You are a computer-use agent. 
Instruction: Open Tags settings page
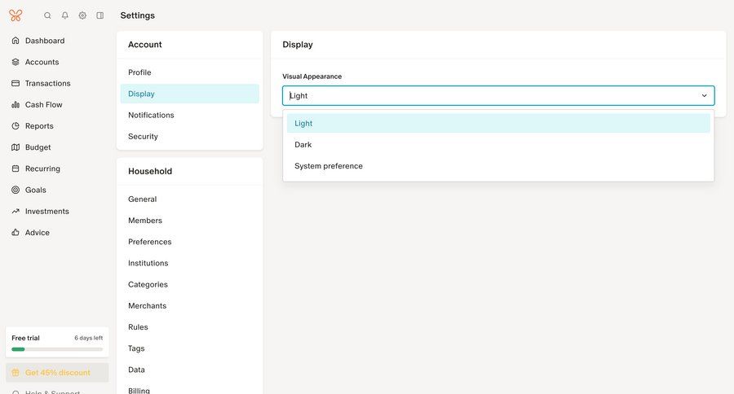click(189, 348)
